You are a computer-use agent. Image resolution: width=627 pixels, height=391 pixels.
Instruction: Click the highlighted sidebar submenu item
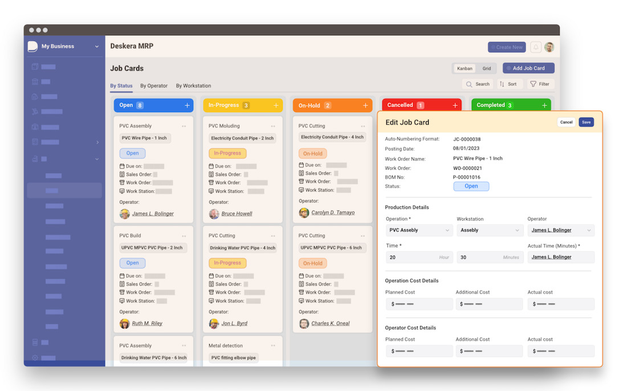point(64,191)
